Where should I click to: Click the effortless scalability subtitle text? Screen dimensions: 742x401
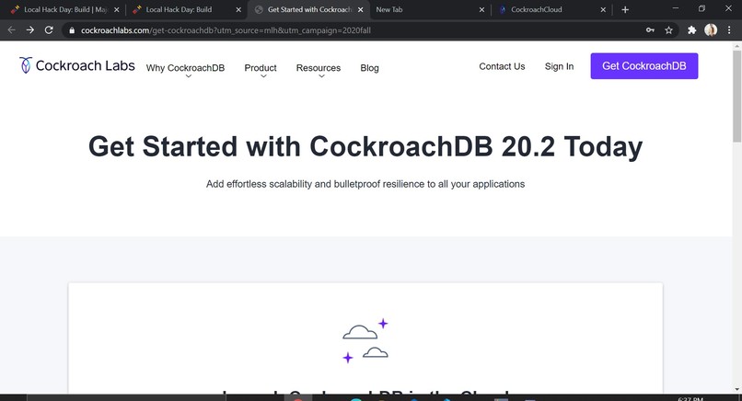coord(365,184)
